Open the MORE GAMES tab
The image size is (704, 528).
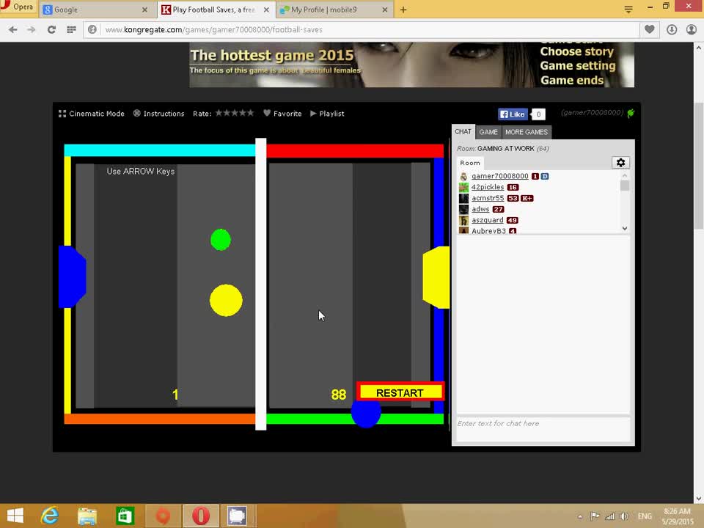pyautogui.click(x=527, y=132)
